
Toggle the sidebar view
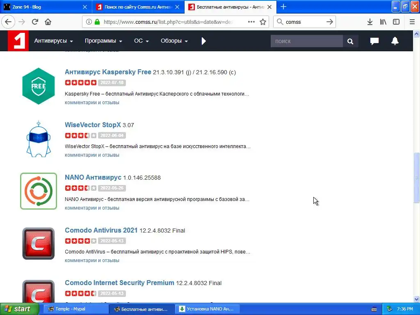point(396,22)
